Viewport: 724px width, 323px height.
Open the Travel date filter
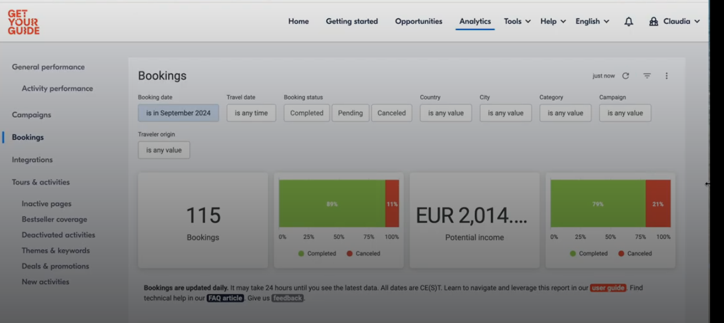pyautogui.click(x=252, y=113)
